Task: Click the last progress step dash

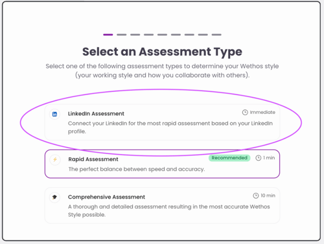Action: pos(216,34)
